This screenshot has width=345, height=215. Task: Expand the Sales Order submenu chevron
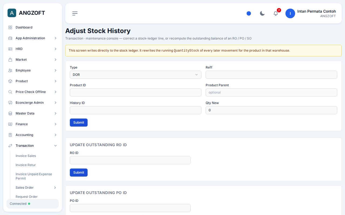click(x=55, y=188)
